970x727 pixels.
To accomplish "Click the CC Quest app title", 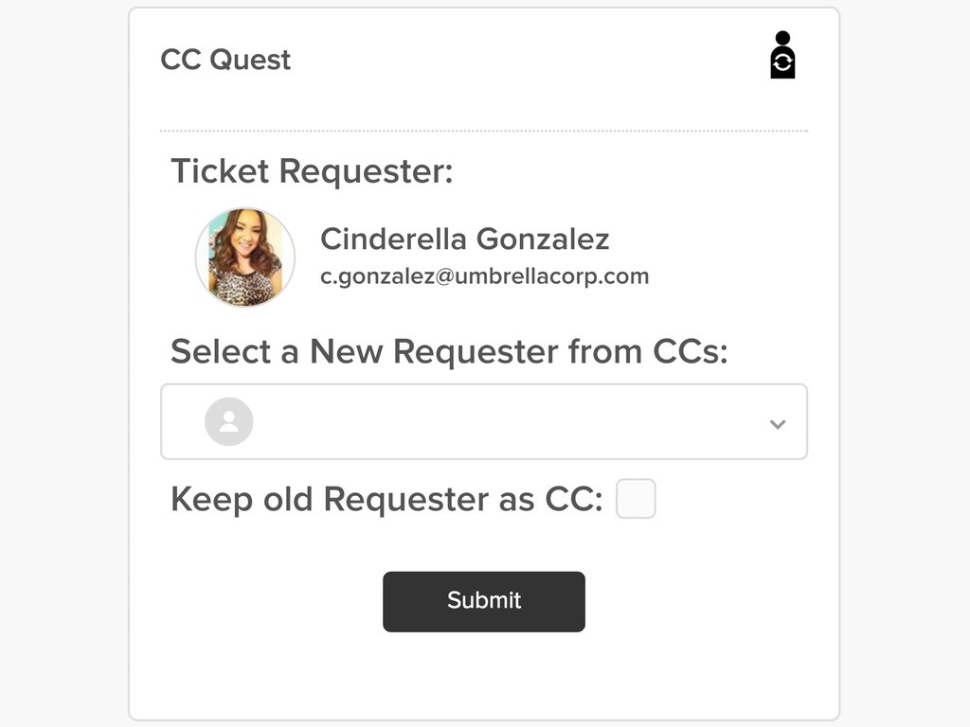I will click(x=225, y=60).
